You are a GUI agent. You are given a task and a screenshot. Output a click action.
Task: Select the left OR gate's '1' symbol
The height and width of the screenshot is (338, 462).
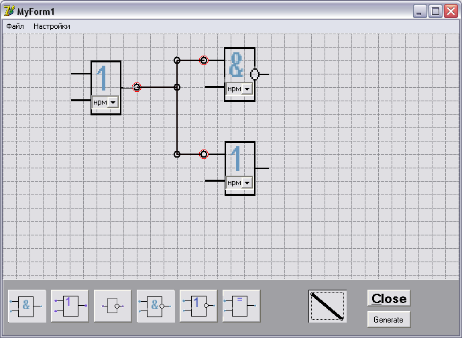[x=102, y=78]
